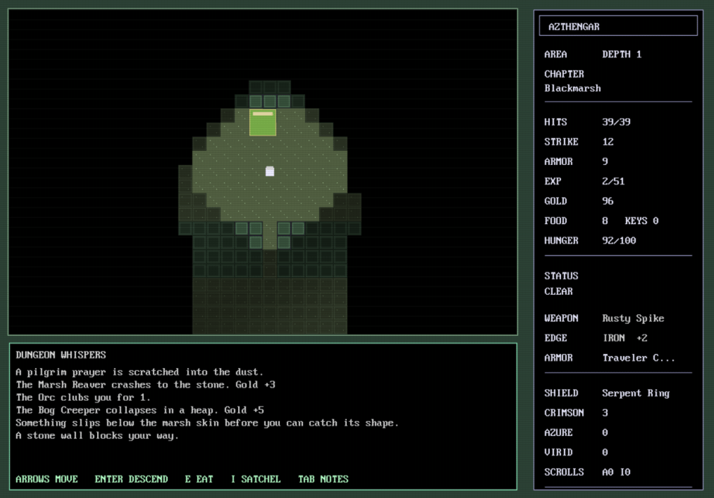Image resolution: width=714 pixels, height=498 pixels.
Task: Open TAB NOTES journal
Action: point(323,479)
